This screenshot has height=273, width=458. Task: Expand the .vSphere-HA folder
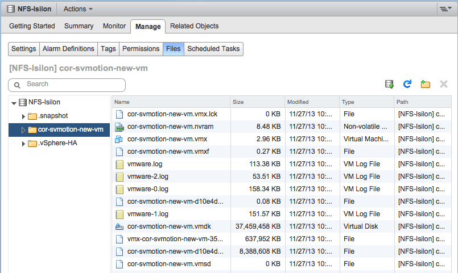click(23, 144)
